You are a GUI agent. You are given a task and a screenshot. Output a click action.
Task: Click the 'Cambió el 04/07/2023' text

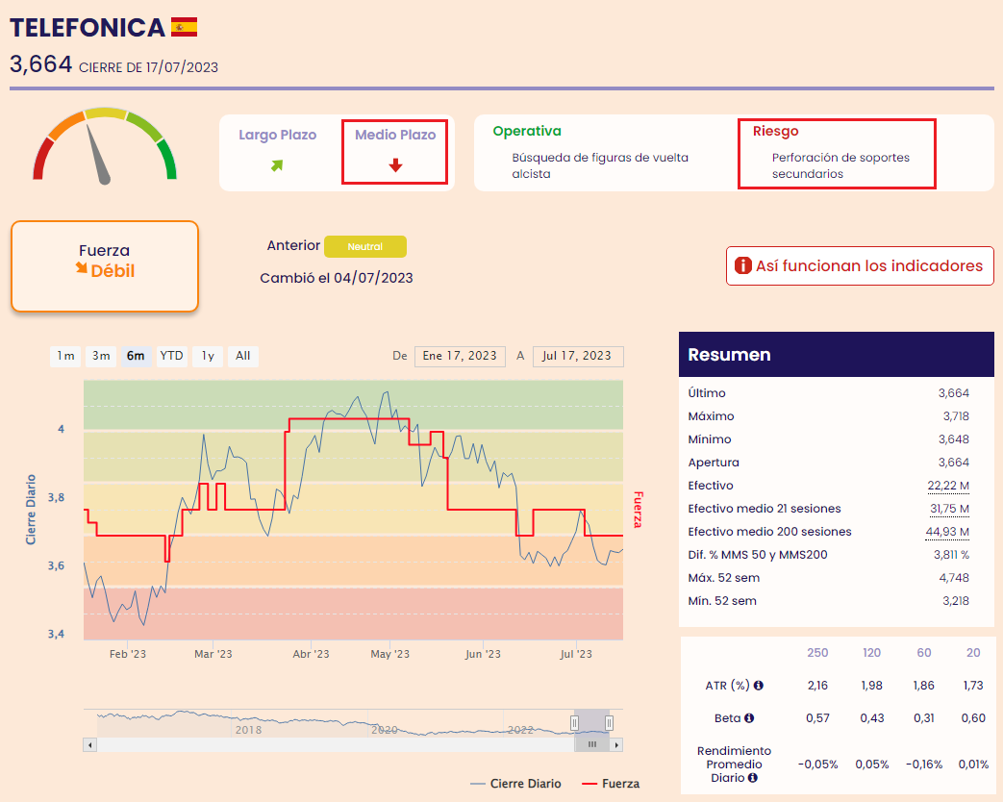click(x=337, y=278)
